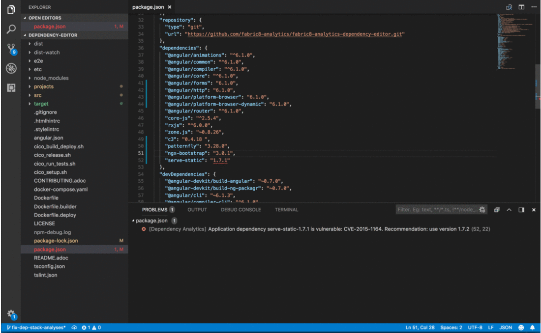Open the Debug view in the activity bar

pyautogui.click(x=10, y=68)
